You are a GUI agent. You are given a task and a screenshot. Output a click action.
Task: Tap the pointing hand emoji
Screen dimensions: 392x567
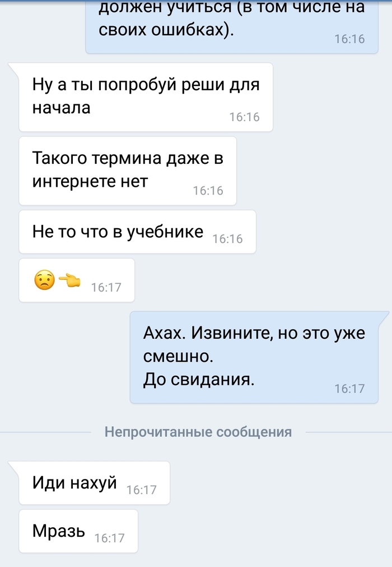[x=69, y=280]
